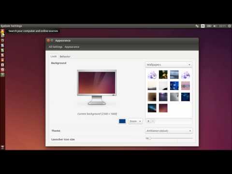232x174 pixels.
Task: Select the night-sky aurora wallpaper thumbnail
Action: [152, 108]
